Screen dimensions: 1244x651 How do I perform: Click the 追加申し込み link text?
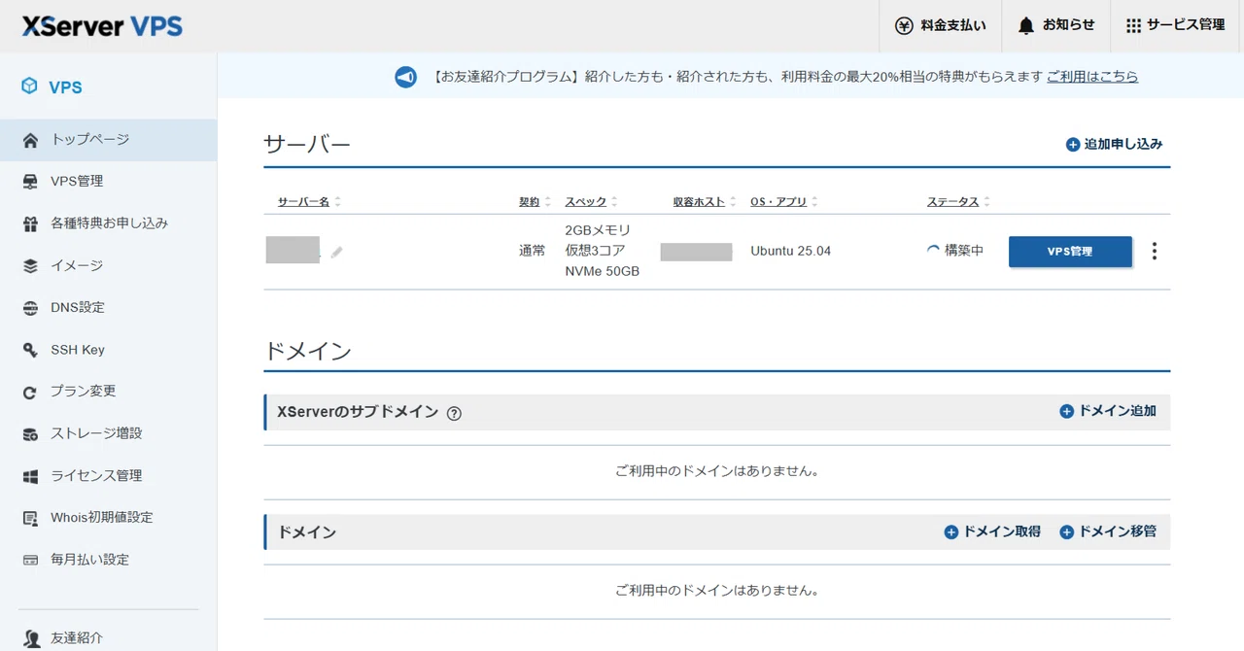(x=1123, y=144)
